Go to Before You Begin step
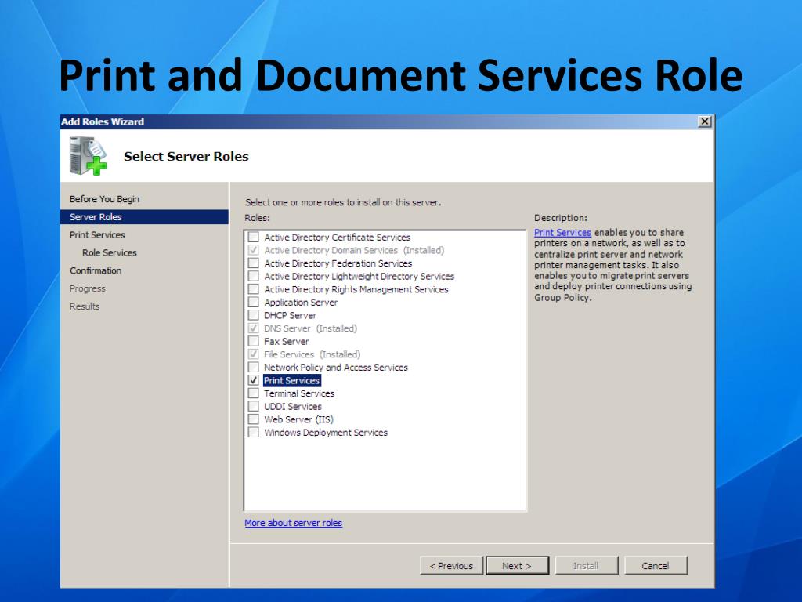Image resolution: width=802 pixels, height=602 pixels. (104, 198)
